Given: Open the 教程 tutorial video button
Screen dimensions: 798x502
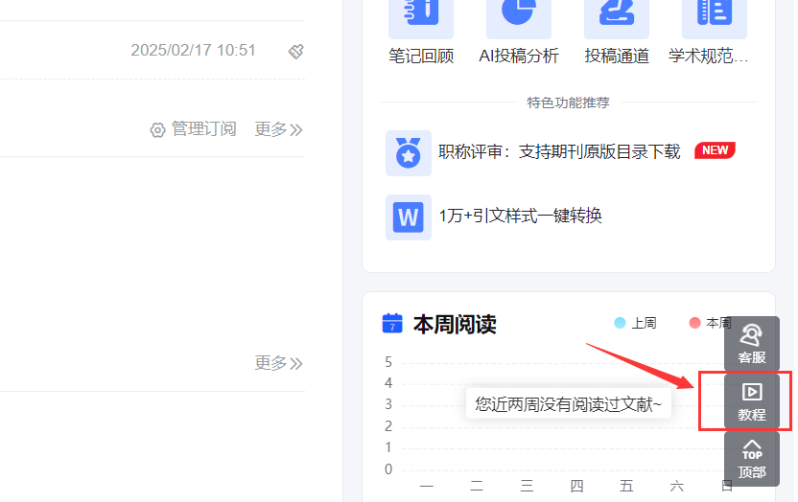Looking at the screenshot, I should coord(752,400).
